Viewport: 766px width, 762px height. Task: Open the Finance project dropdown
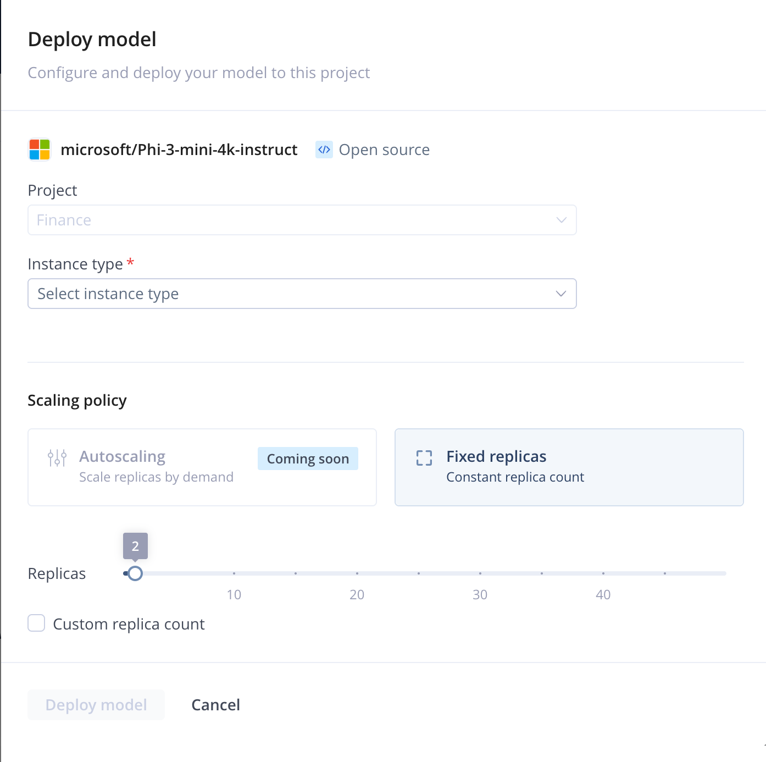[x=302, y=219]
